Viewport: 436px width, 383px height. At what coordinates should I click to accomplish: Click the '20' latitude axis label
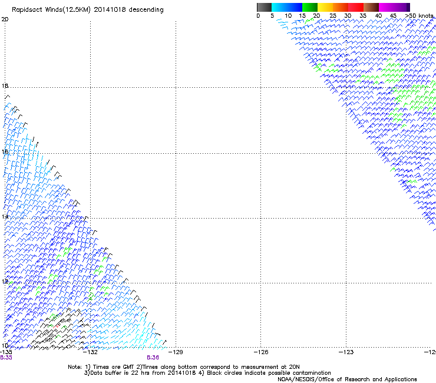point(5,19)
